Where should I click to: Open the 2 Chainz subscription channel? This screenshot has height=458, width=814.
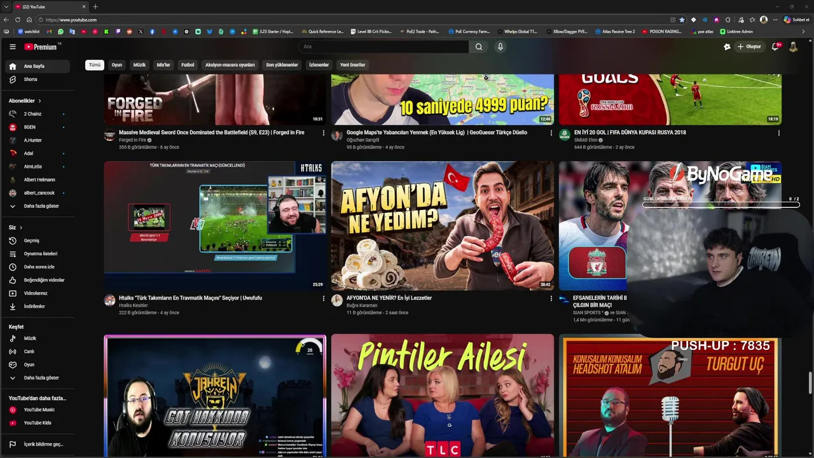pos(38,114)
